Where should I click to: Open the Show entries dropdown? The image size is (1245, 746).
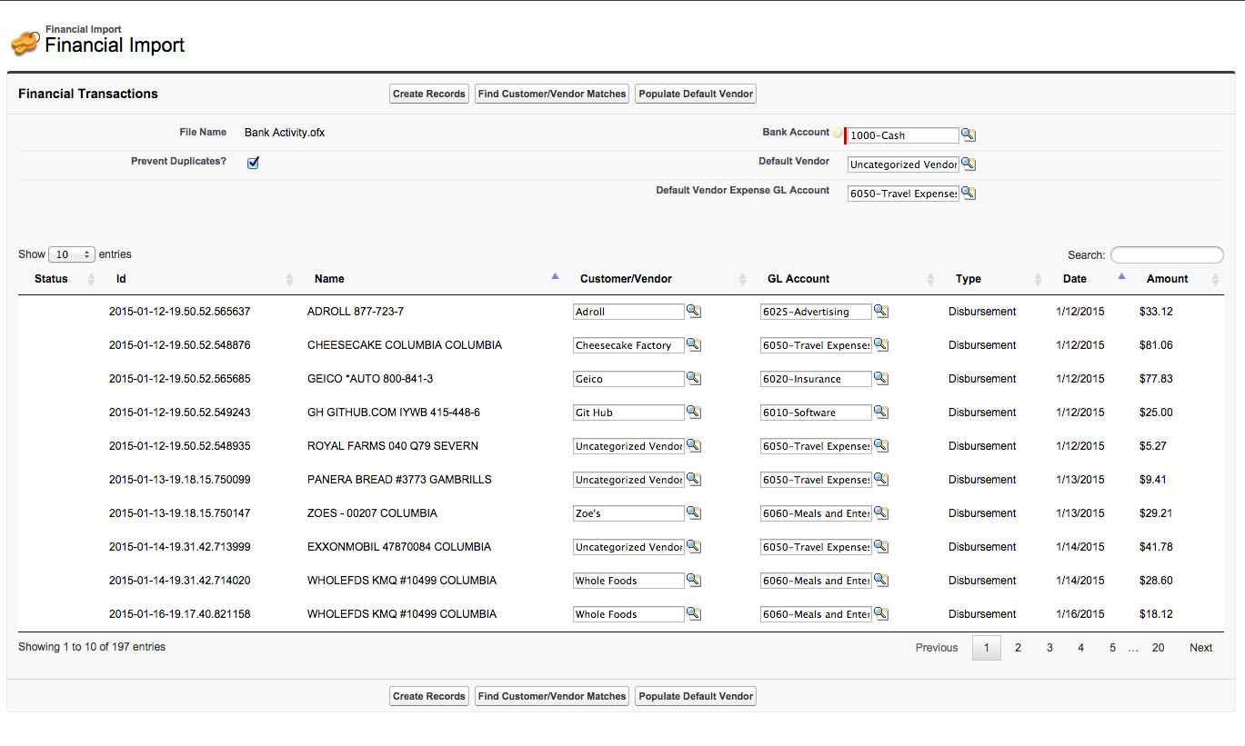pyautogui.click(x=71, y=254)
